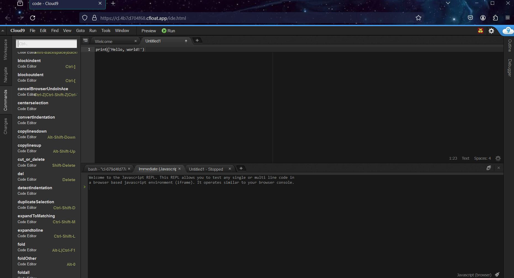
Task: Open the Pocket save icon
Action: coord(470,18)
